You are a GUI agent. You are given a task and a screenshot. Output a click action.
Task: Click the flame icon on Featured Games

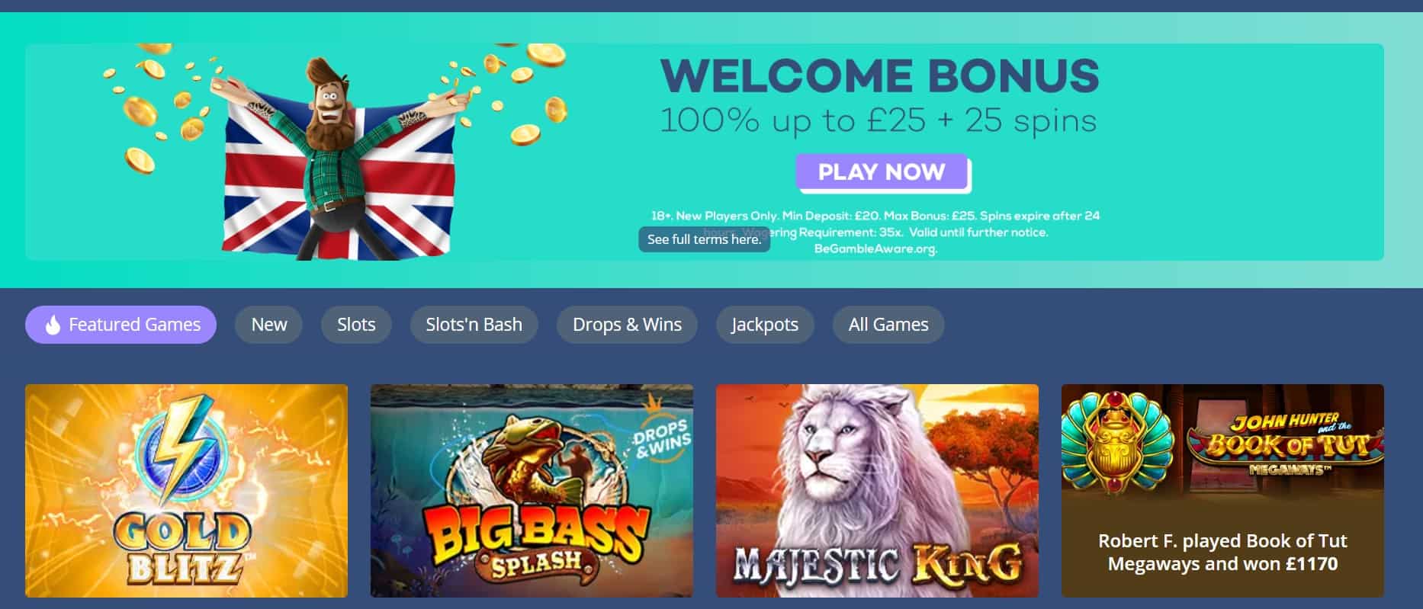coord(53,325)
